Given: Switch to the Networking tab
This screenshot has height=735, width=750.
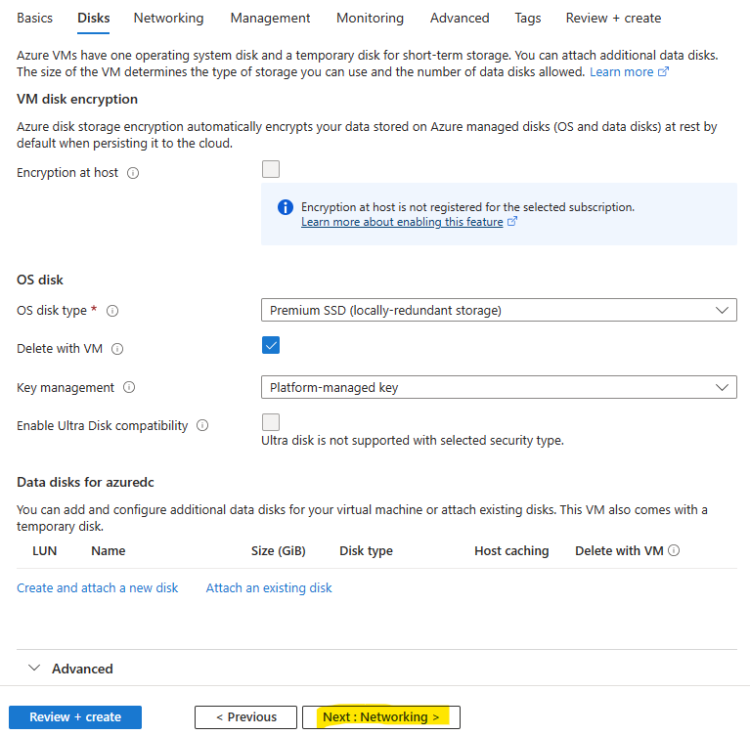Looking at the screenshot, I should [168, 19].
